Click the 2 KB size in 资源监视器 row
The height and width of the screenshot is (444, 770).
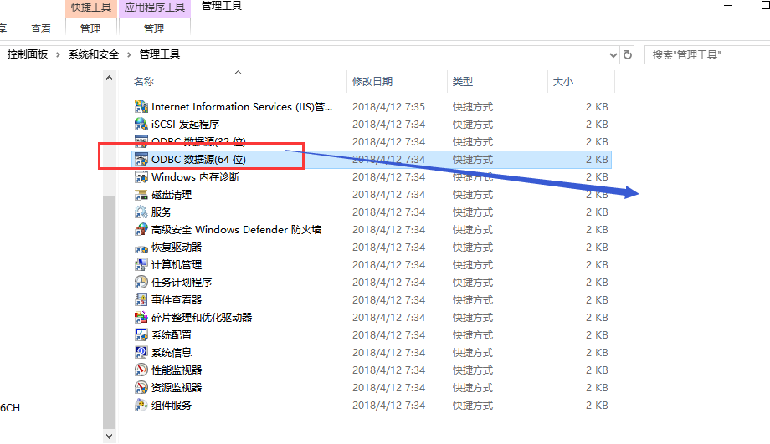[x=597, y=388]
